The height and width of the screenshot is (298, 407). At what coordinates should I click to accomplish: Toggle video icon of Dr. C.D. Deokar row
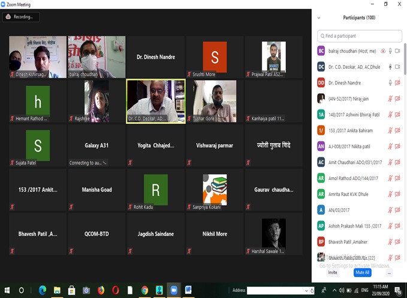[x=397, y=67]
